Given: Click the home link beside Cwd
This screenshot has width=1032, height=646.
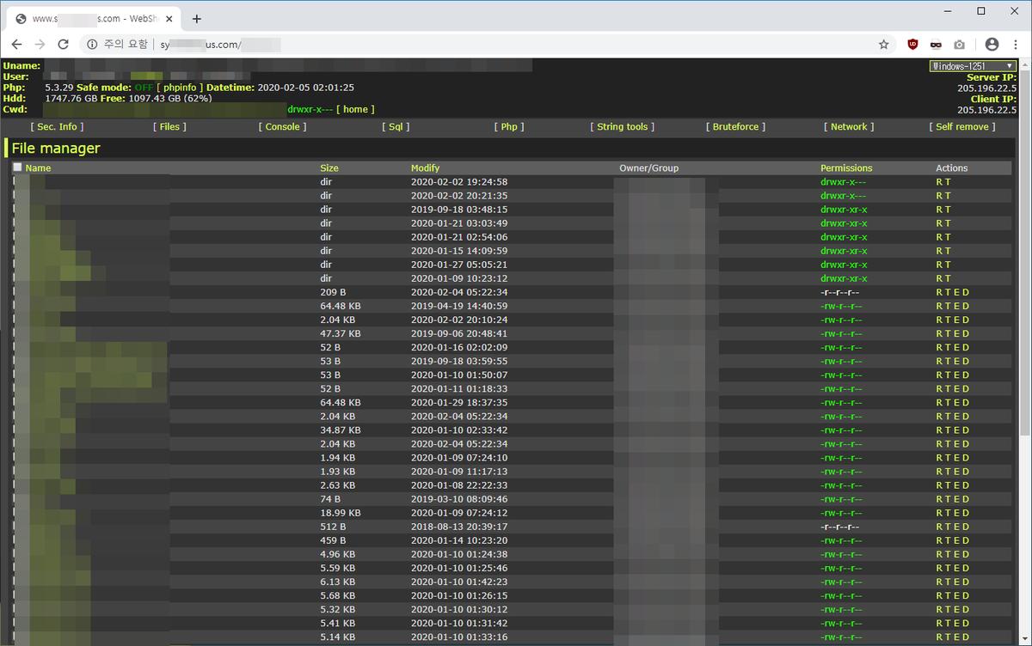Looking at the screenshot, I should (x=356, y=109).
